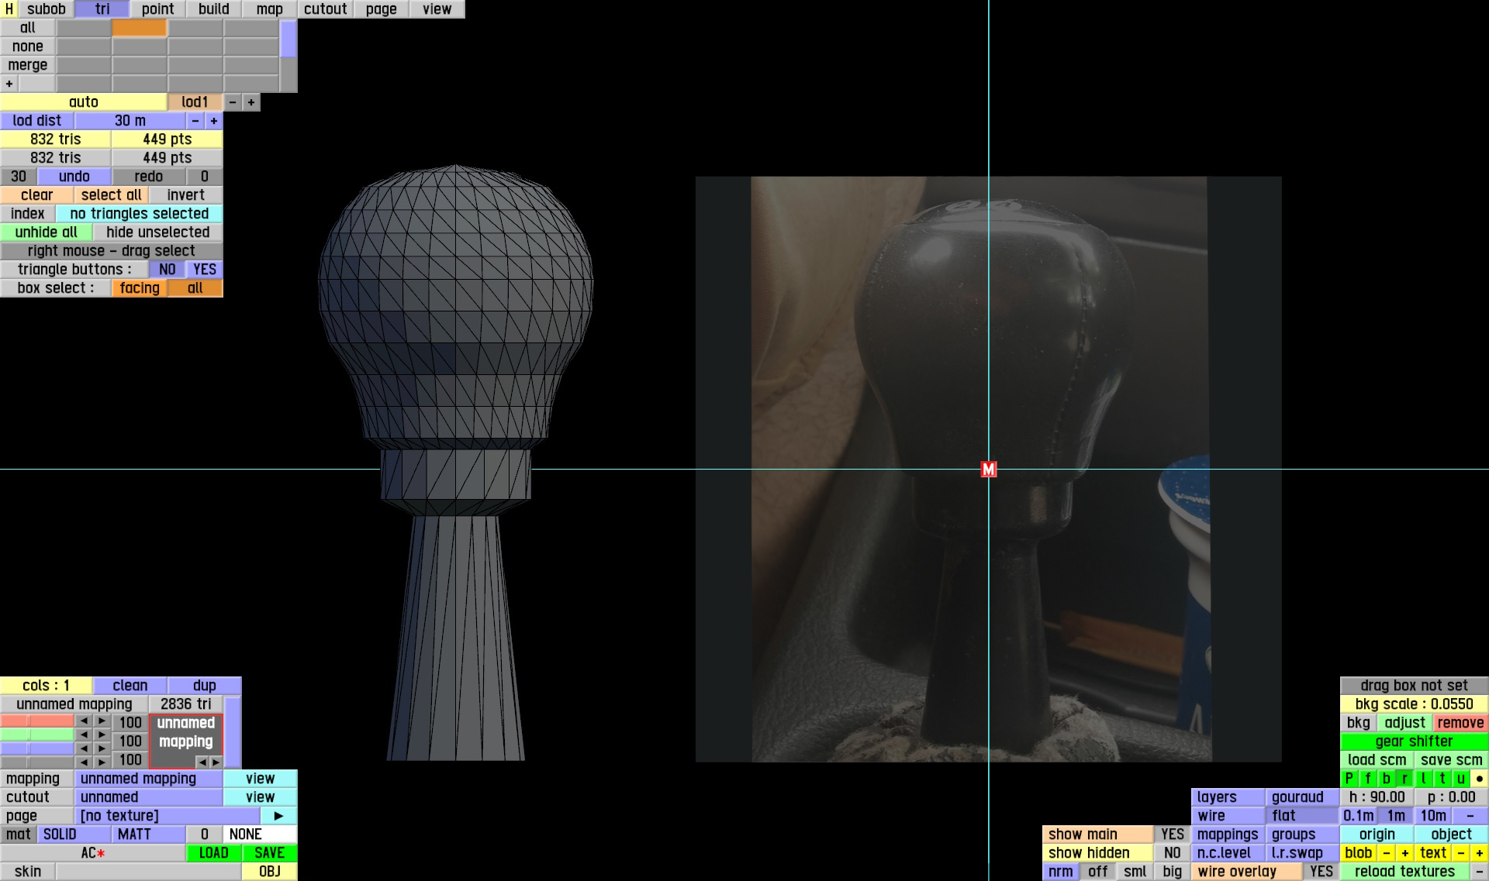1489x881 pixels.
Task: Switch to the 'point' menu tab
Action: pyautogui.click(x=157, y=9)
